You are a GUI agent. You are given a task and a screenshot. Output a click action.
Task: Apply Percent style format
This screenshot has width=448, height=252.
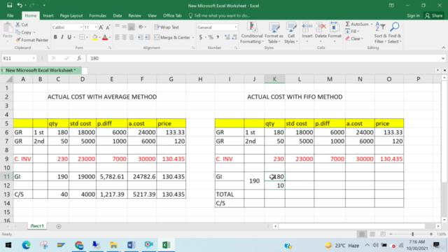(x=211, y=37)
